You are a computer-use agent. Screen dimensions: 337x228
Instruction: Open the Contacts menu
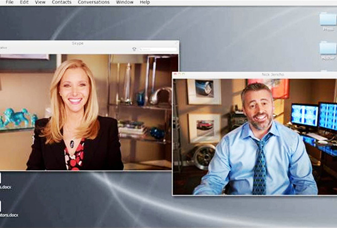tap(62, 3)
